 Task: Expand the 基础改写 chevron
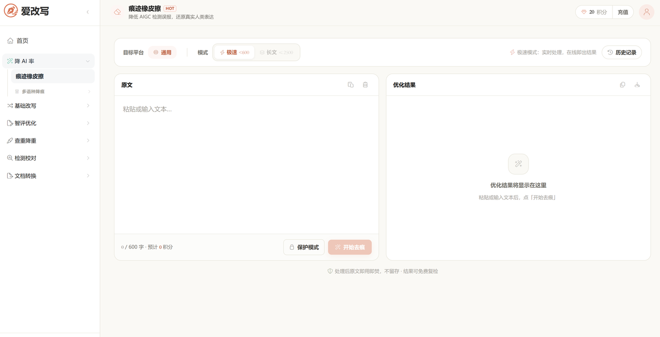(x=88, y=105)
